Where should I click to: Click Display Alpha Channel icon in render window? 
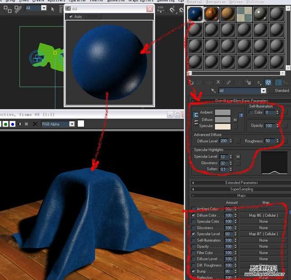pos(19,124)
